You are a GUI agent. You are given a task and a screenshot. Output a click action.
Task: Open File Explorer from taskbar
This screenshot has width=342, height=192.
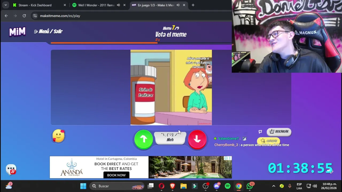tap(183, 186)
